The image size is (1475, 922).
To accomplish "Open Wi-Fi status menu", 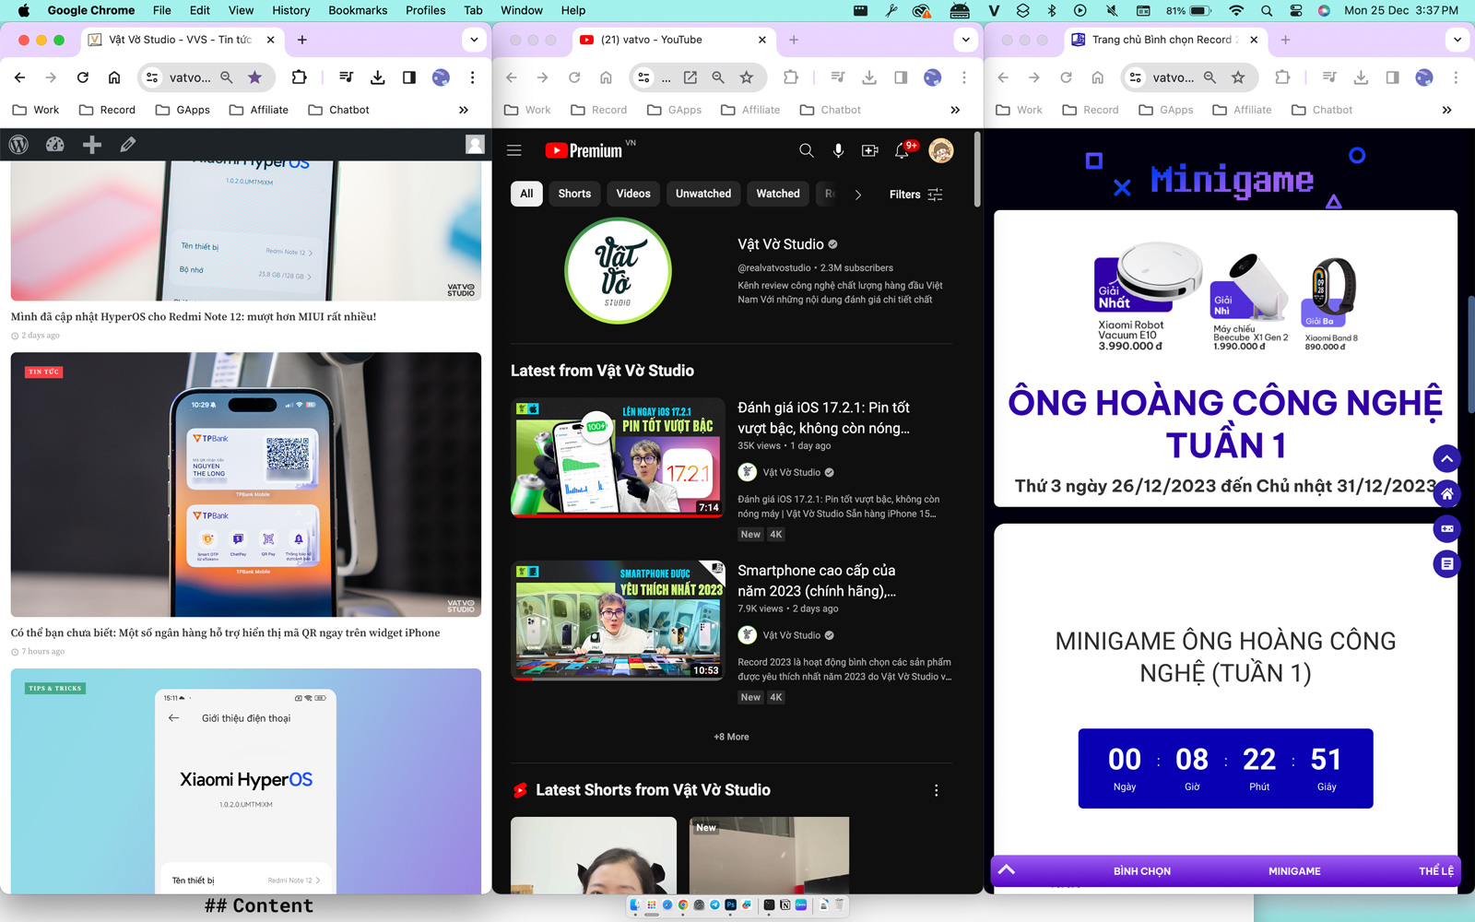I will [x=1236, y=10].
